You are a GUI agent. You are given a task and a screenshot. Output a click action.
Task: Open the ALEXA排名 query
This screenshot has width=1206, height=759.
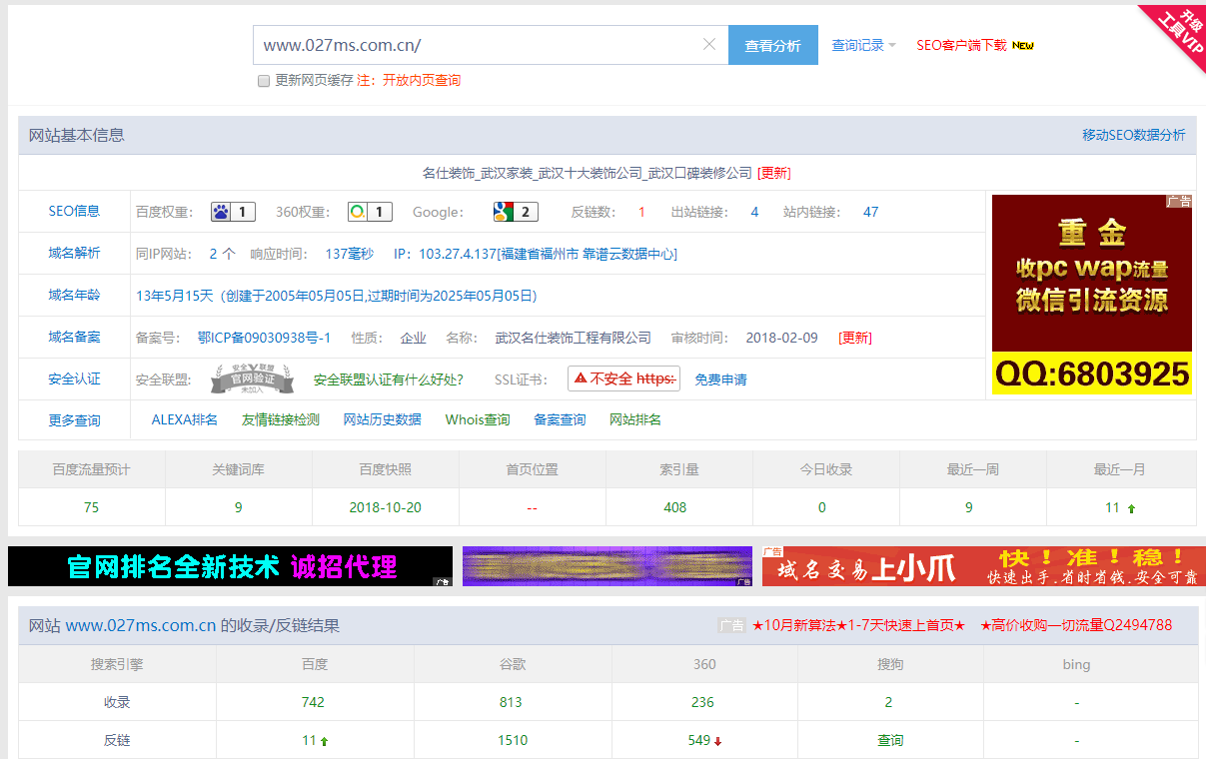[x=184, y=420]
